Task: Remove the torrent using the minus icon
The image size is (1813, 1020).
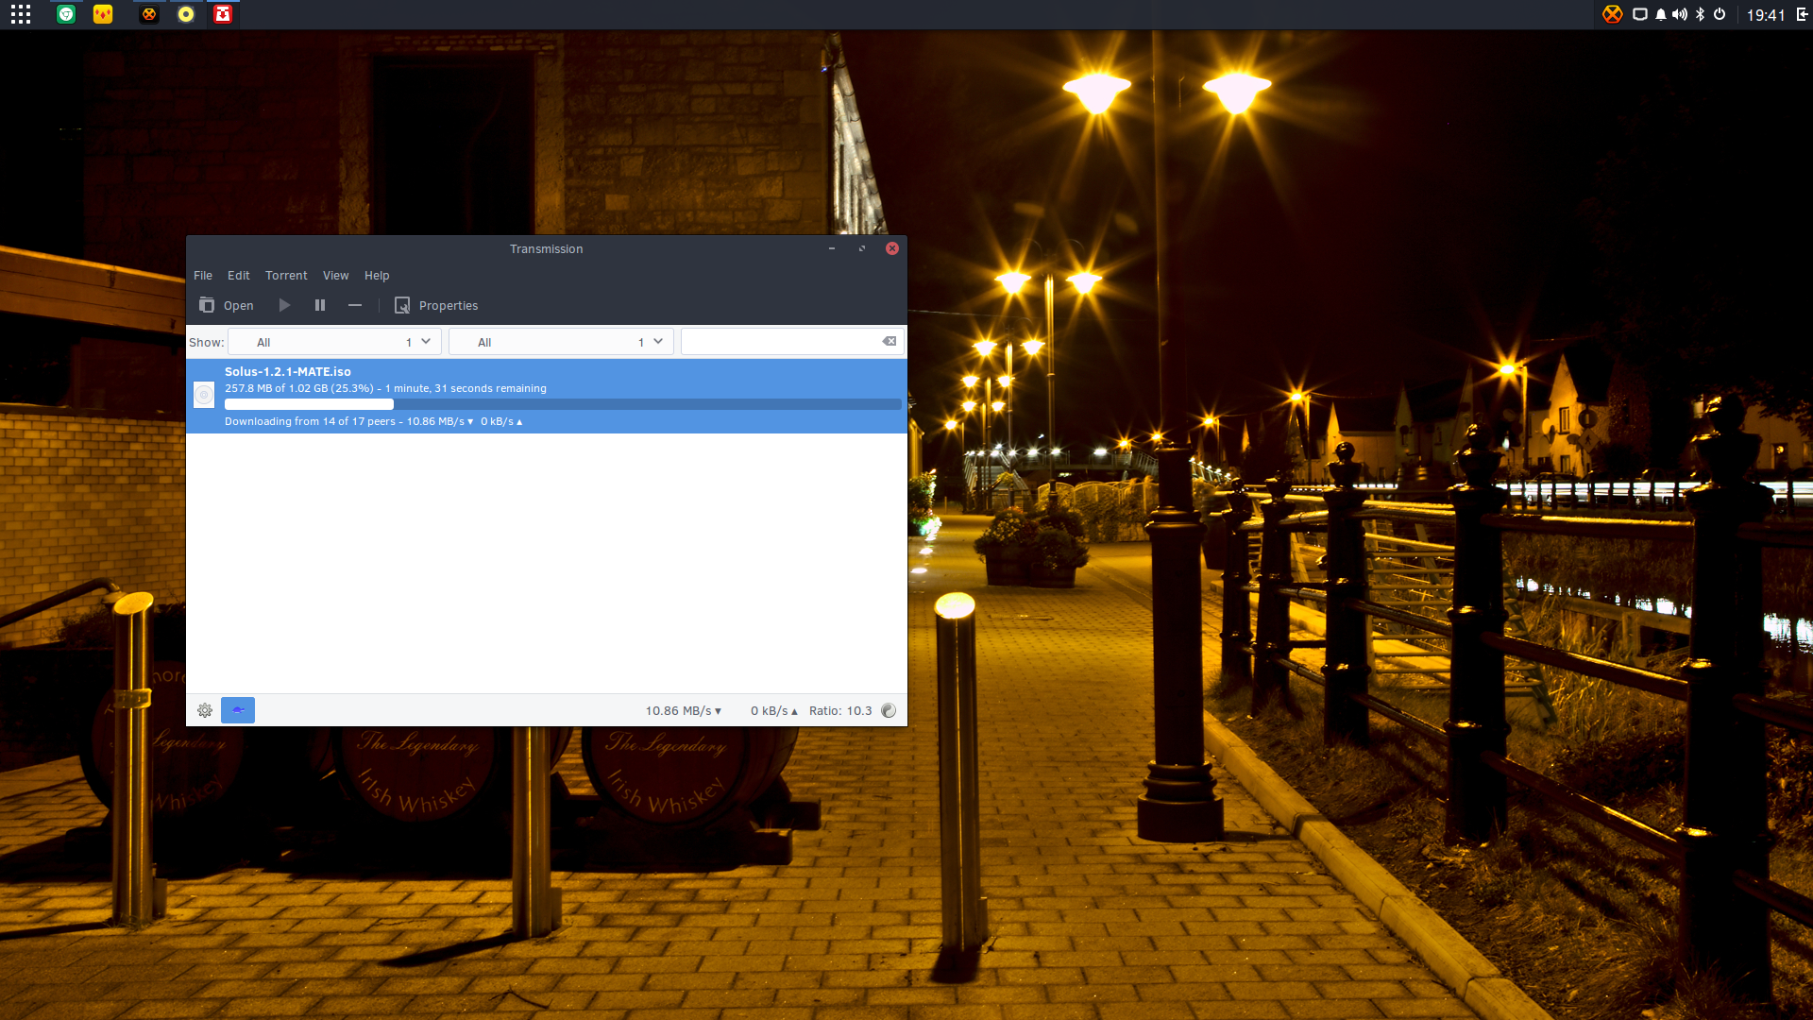Action: click(x=355, y=305)
